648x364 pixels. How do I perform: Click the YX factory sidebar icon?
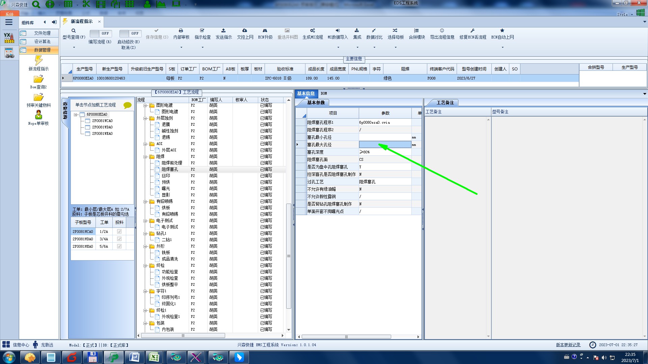tap(9, 38)
